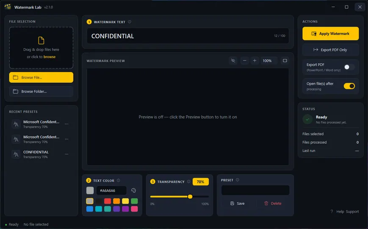Viewport: 368px width, 229px height.
Task: Click the Files processed row
Action: point(330,142)
